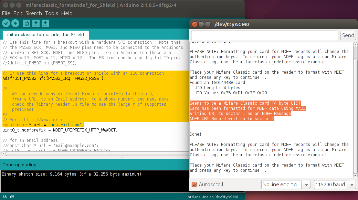Open the "115200 baud" dropdown
Image resolution: width=358 pixels, height=200 pixels.
[330, 185]
